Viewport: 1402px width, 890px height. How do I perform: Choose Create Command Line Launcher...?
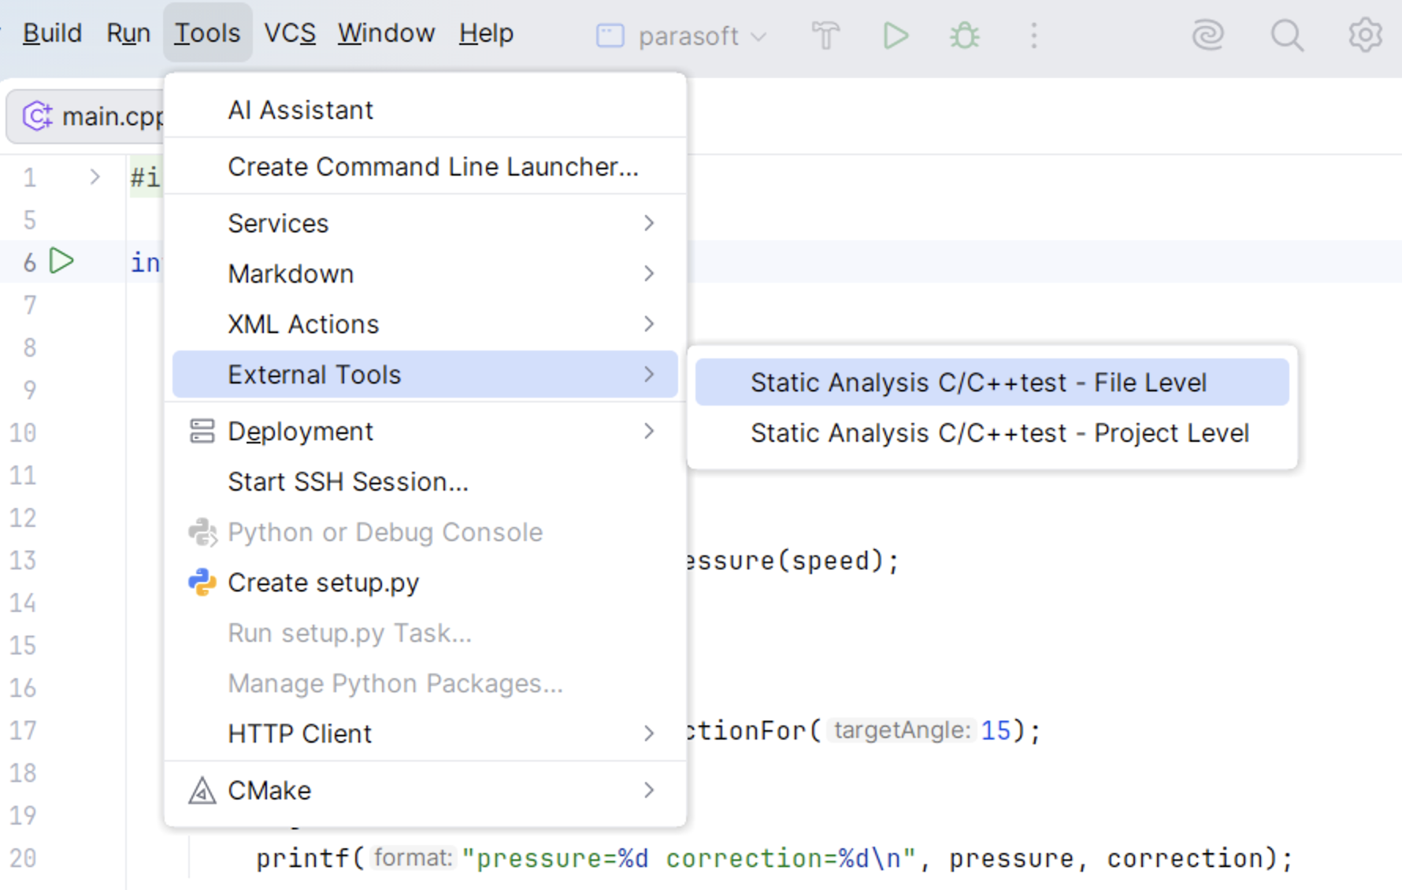tap(425, 167)
